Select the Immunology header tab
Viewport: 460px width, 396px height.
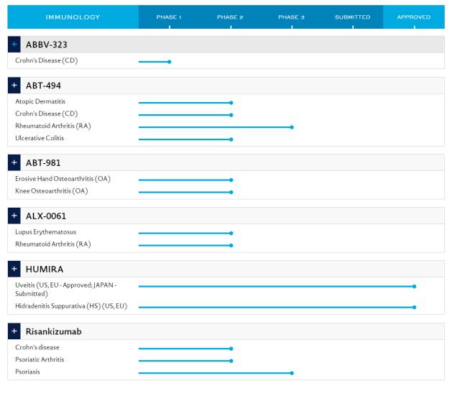tap(73, 17)
